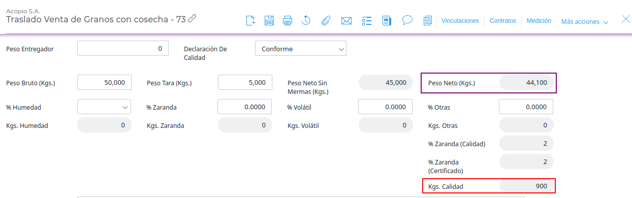Print the document with the printer icon
632x198 pixels.
coord(288,21)
